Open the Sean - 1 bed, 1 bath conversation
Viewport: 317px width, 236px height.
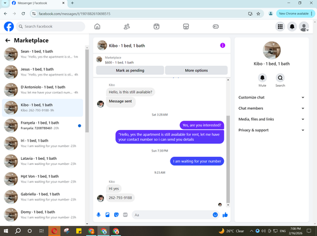click(x=42, y=54)
